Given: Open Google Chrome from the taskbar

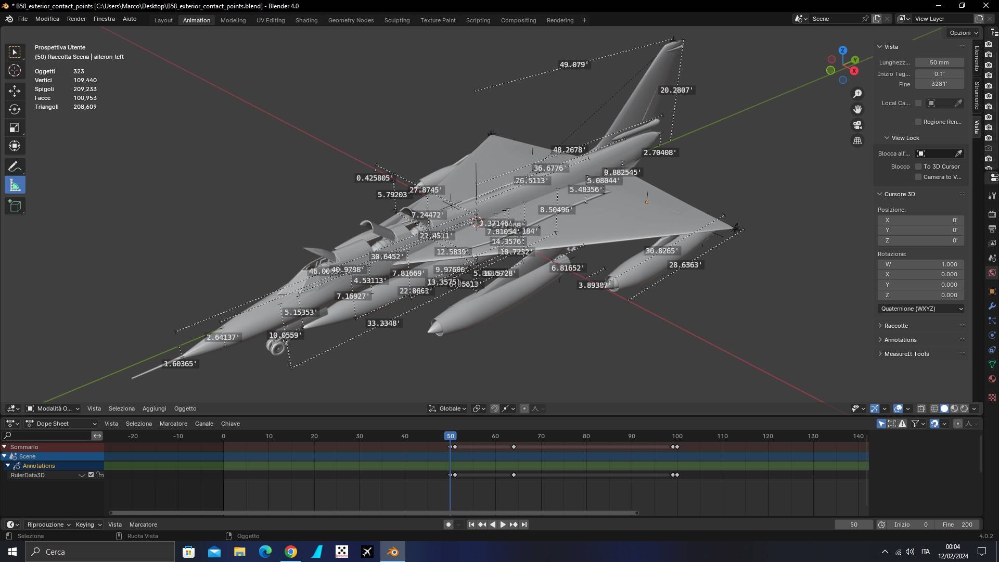Looking at the screenshot, I should 291,552.
